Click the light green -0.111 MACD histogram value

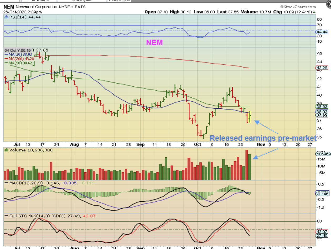point(87,183)
